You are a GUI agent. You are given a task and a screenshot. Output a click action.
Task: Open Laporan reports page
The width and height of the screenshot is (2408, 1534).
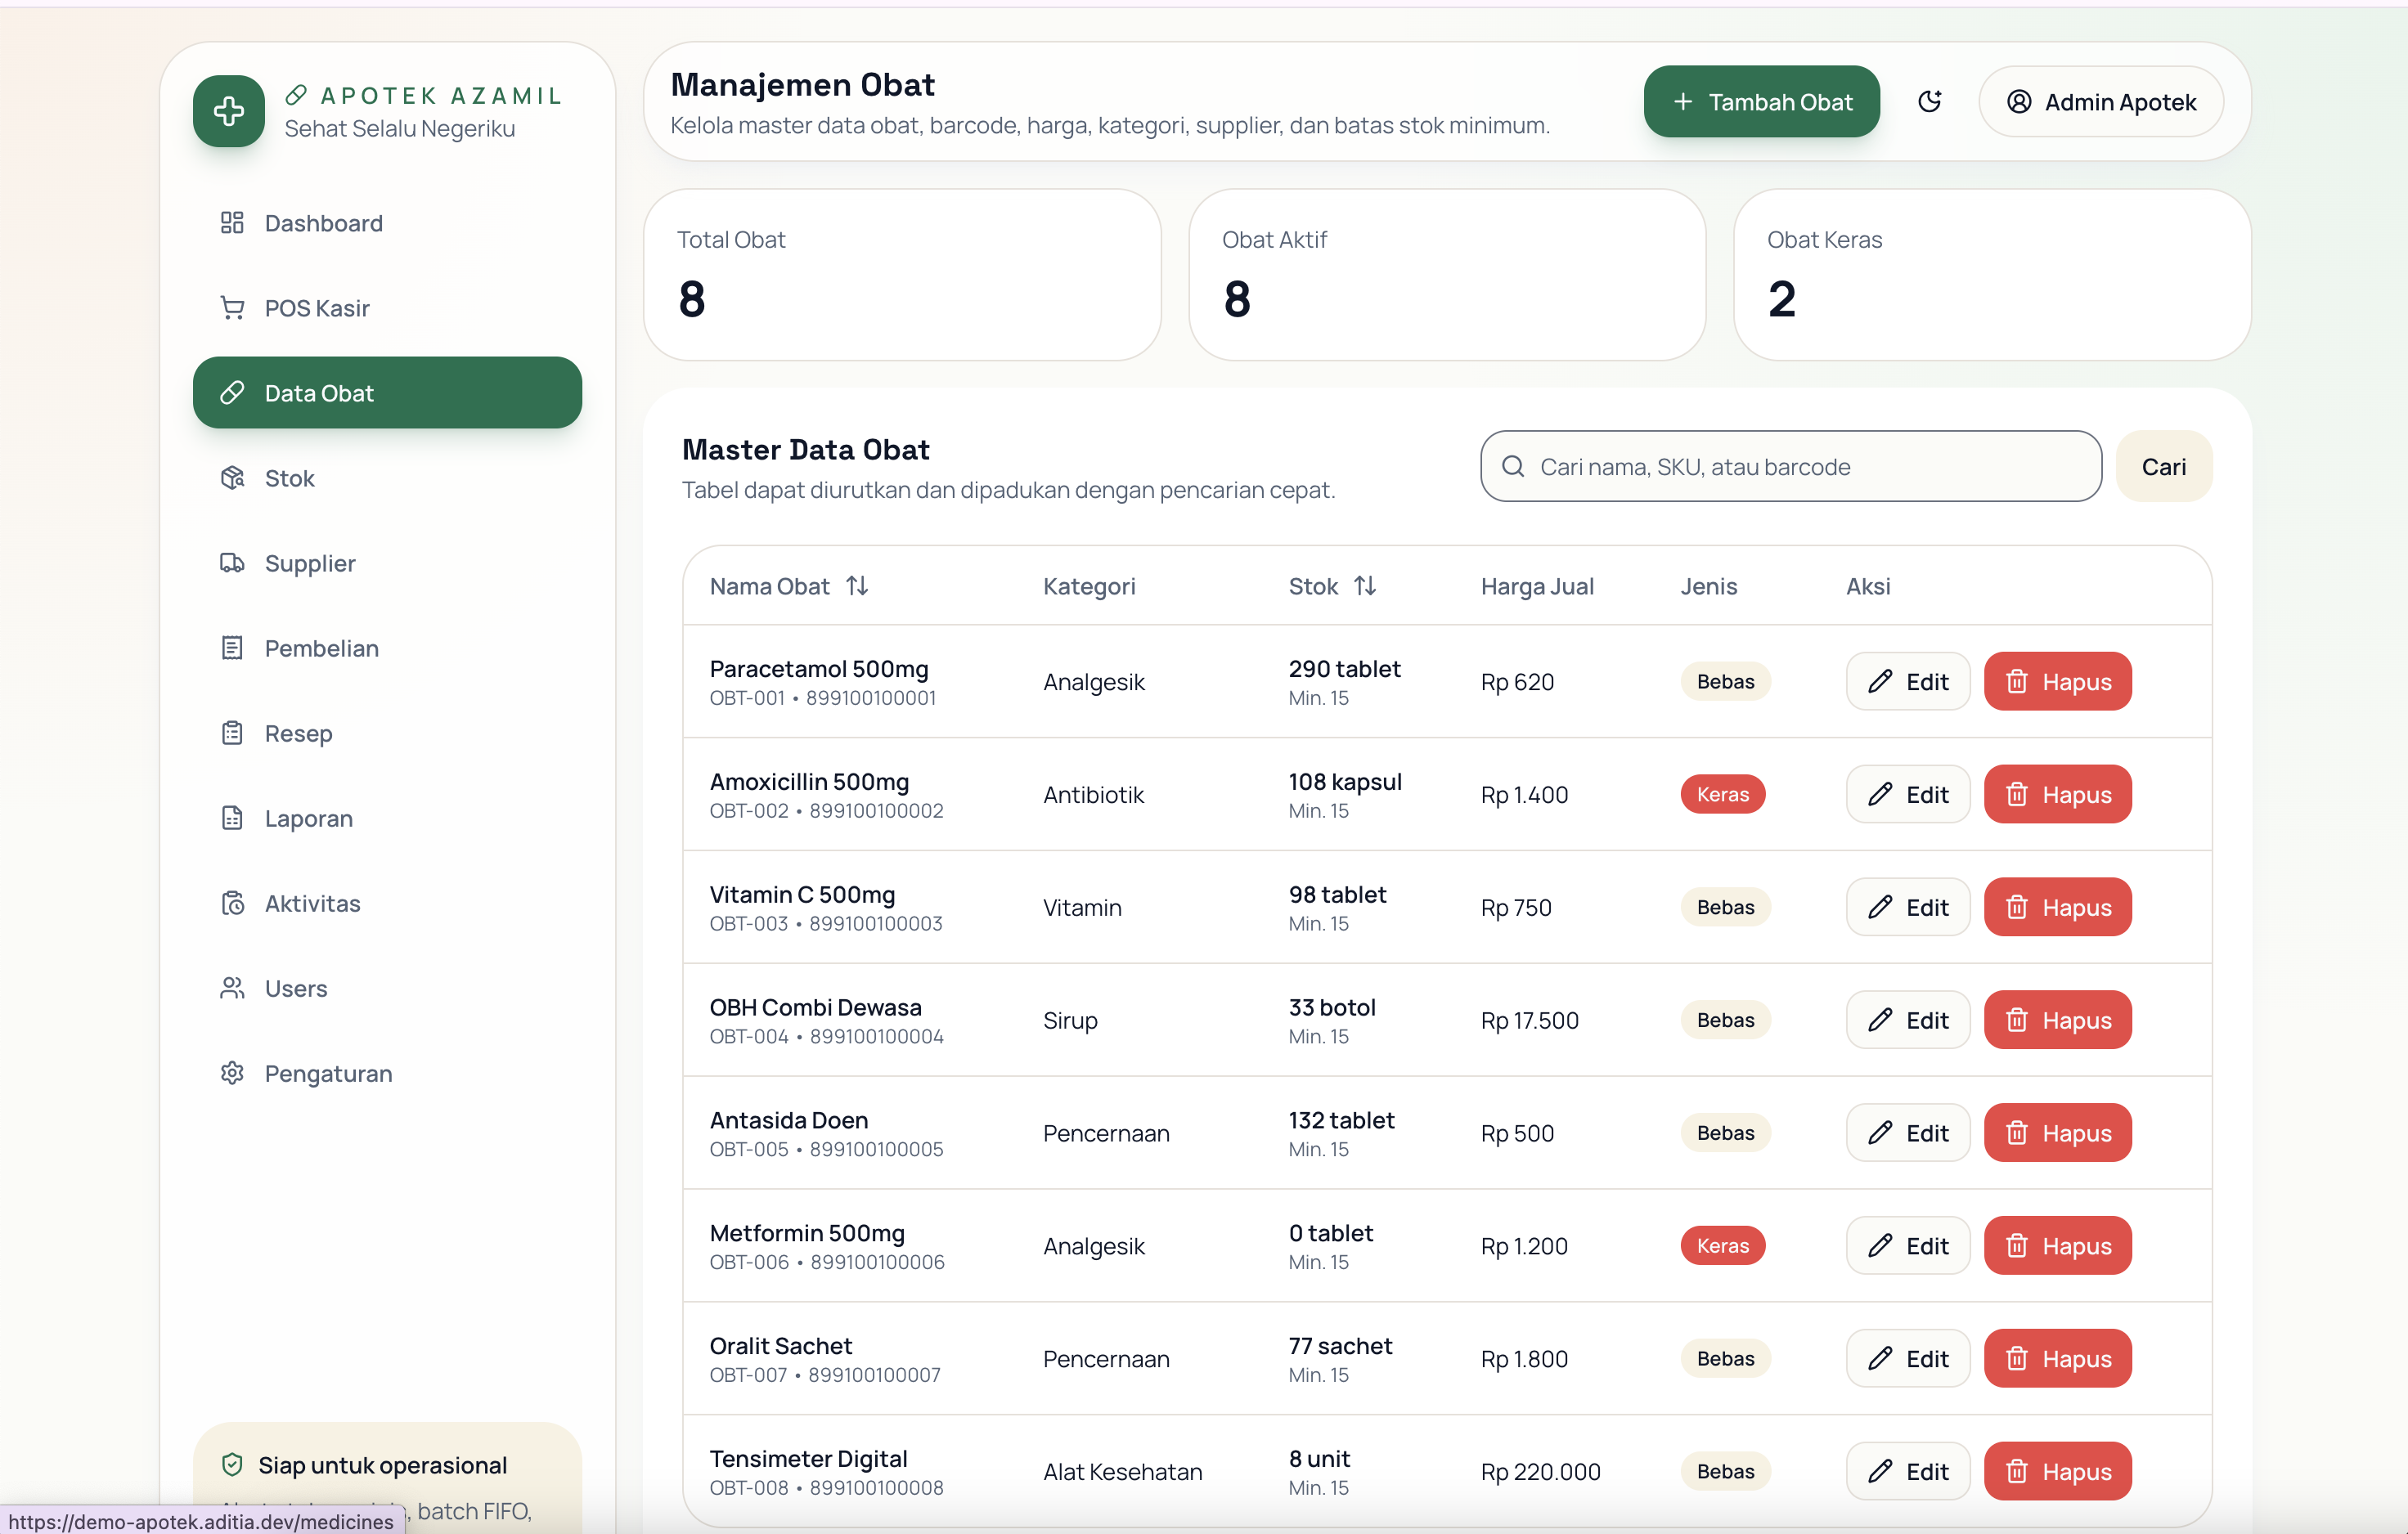pyautogui.click(x=308, y=818)
